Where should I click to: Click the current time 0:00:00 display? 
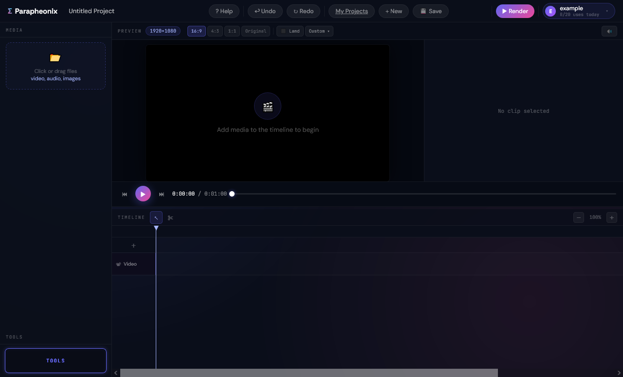coord(183,194)
